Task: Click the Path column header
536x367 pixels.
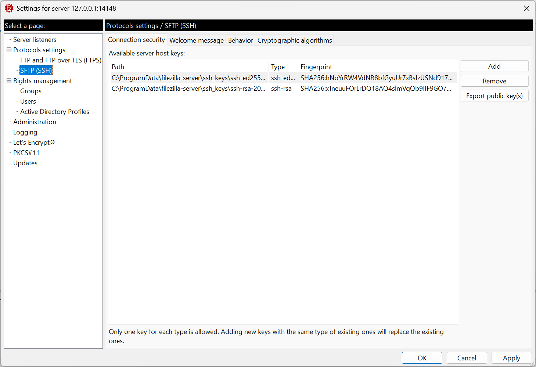Action: (x=189, y=67)
